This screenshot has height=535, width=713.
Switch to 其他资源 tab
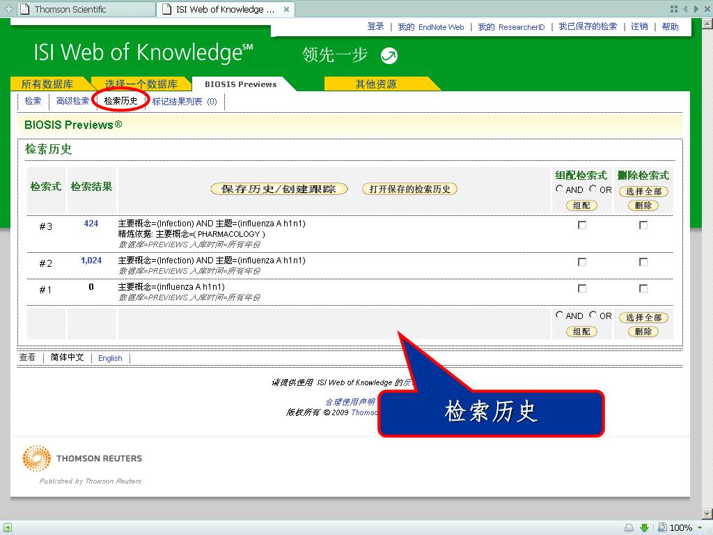[376, 84]
